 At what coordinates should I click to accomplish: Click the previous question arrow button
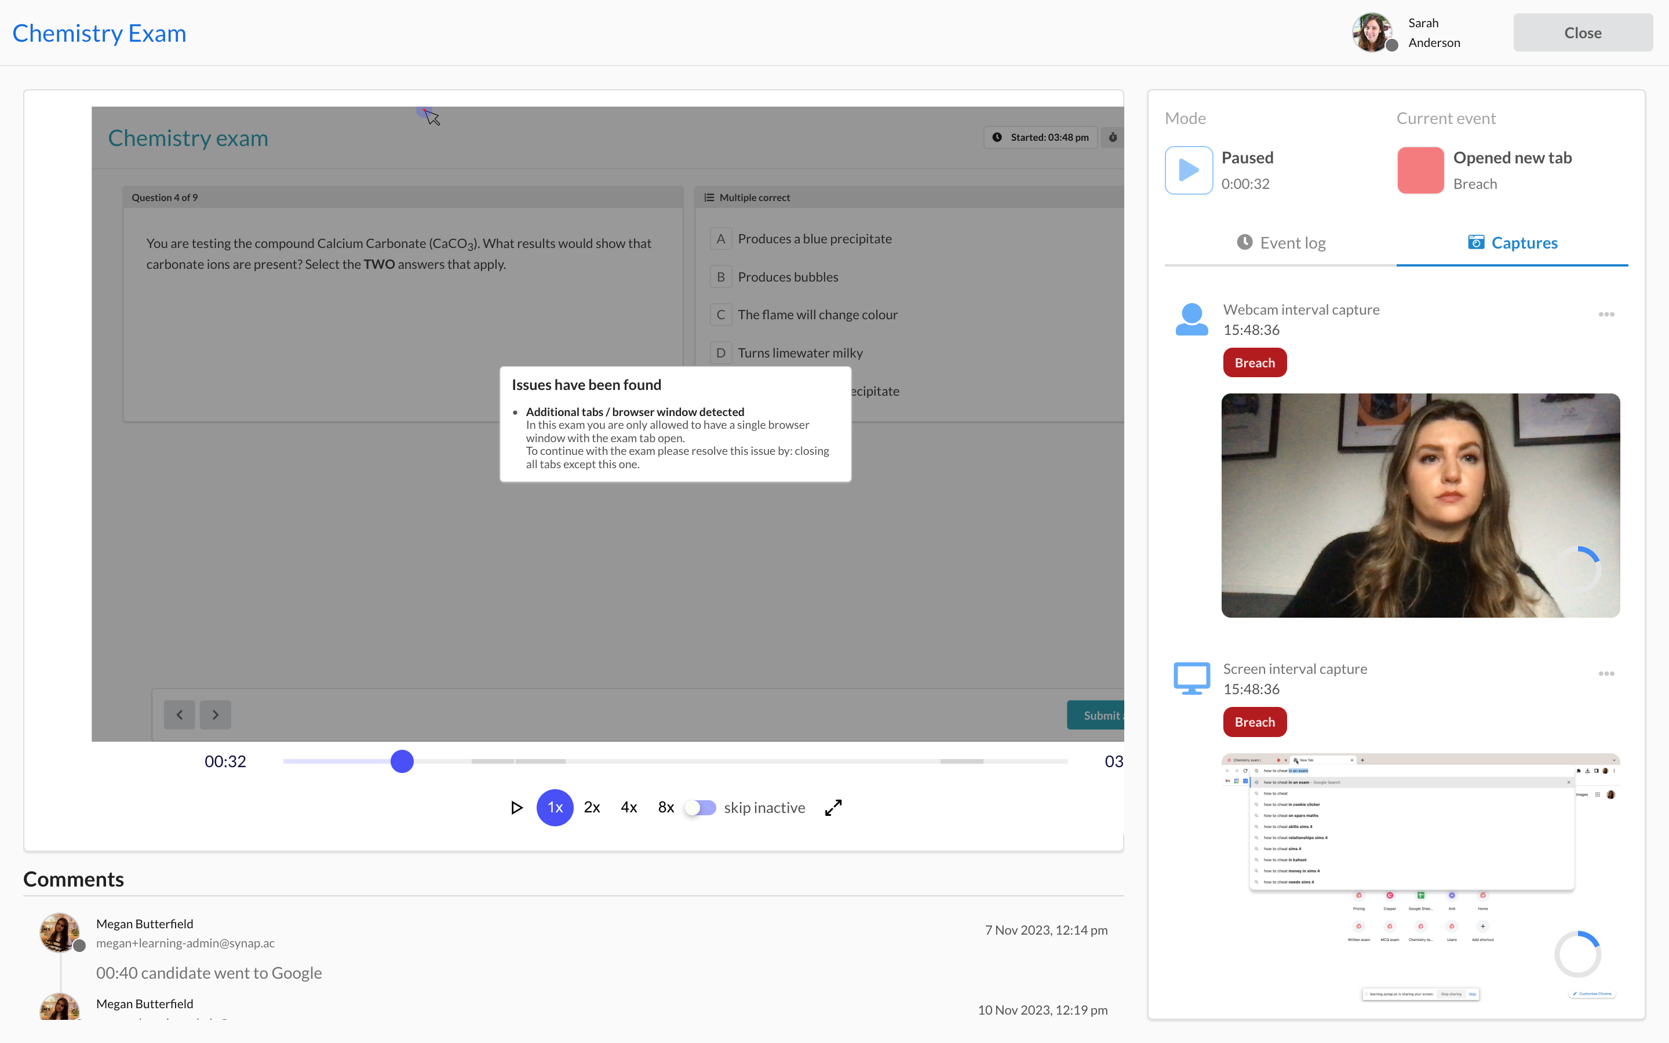(179, 714)
